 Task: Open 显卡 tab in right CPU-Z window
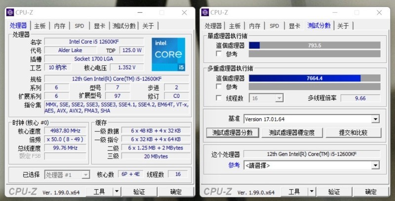click(294, 26)
